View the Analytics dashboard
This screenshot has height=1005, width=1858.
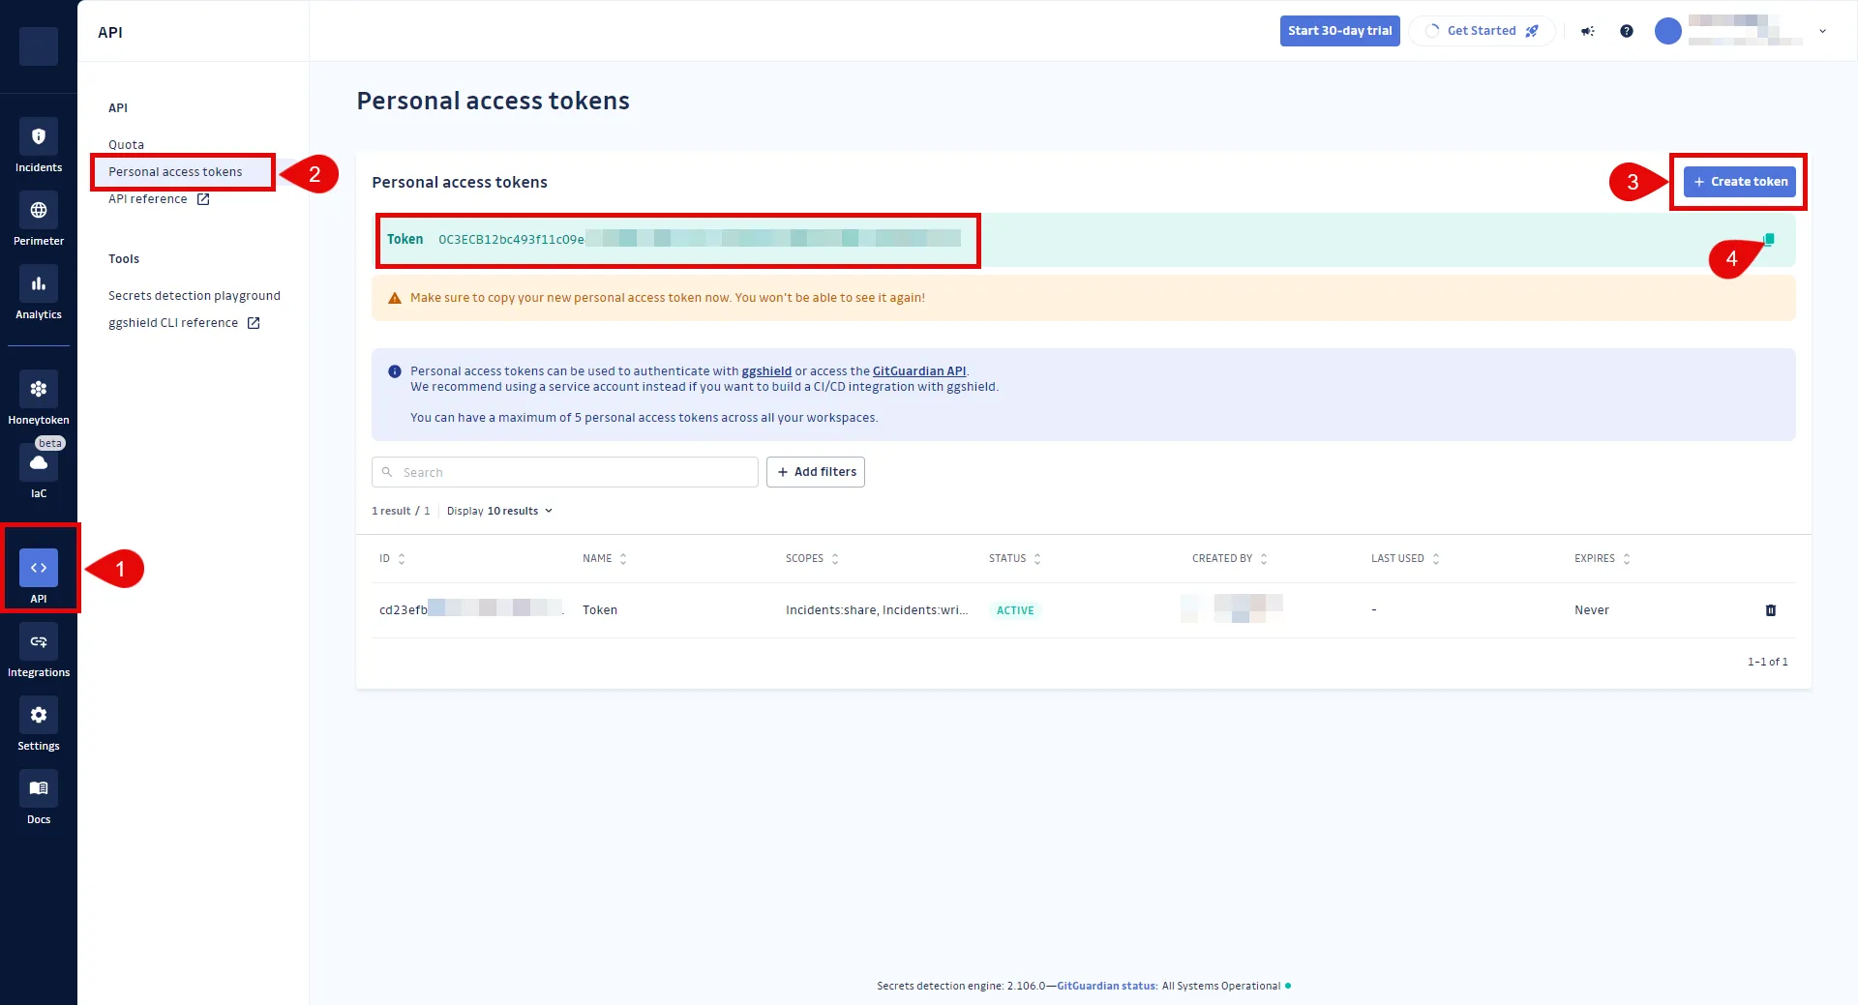pos(39,292)
